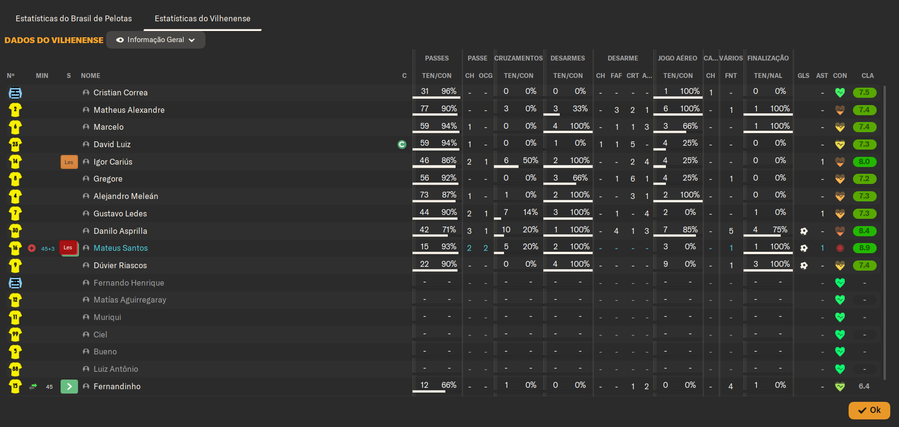Click Fernandinho's condition heart icon
This screenshot has height=427, width=899.
coord(840,386)
